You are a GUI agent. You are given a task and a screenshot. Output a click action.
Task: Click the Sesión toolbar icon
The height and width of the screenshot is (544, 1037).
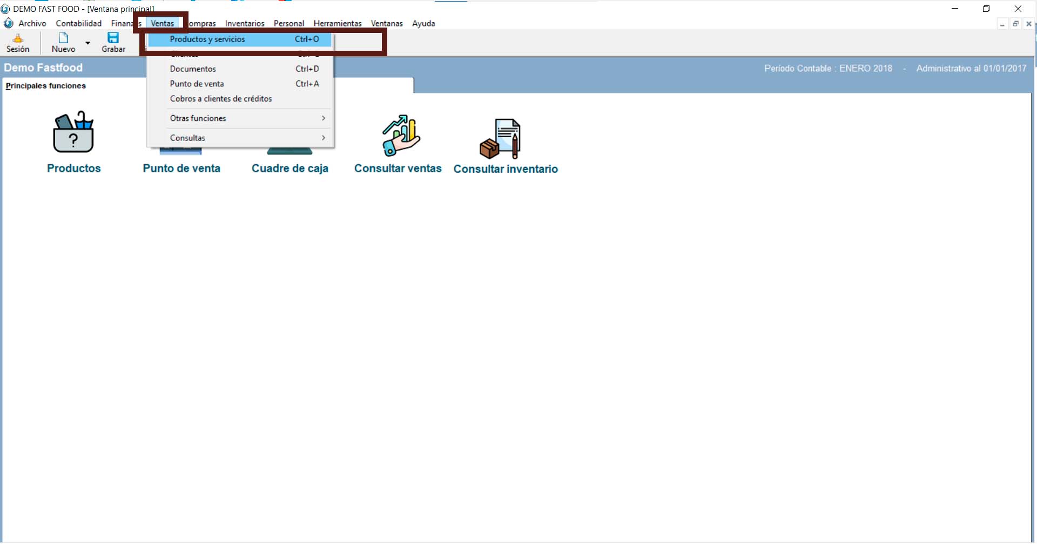(x=18, y=38)
